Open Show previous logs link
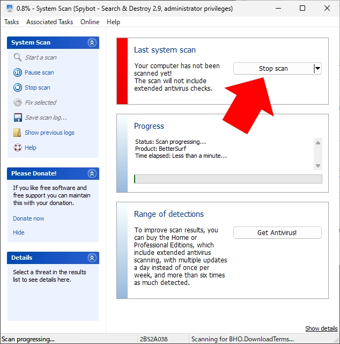Image resolution: width=340 pixels, height=344 pixels. (49, 133)
